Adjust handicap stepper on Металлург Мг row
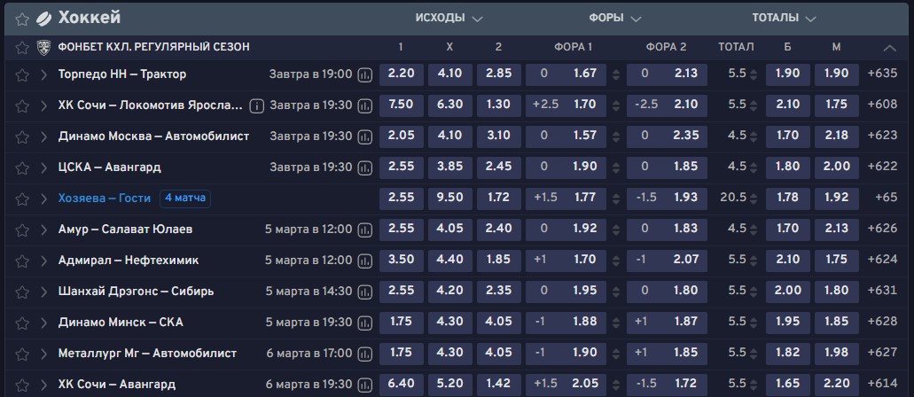Viewport: 914px width, 397px height. coord(616,354)
